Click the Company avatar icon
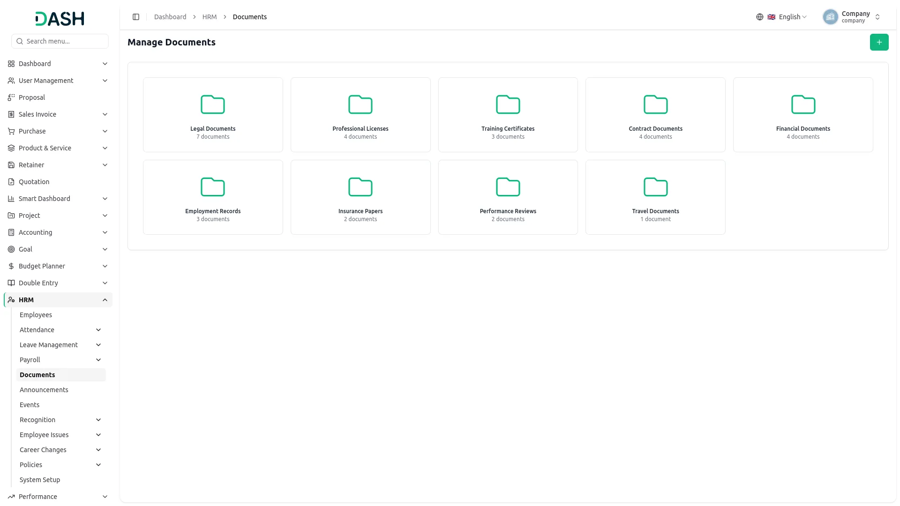This screenshot has width=900, height=506. click(x=830, y=17)
